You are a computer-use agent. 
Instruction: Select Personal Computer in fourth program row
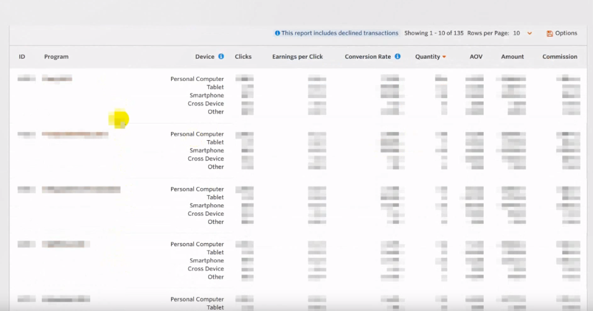point(197,244)
